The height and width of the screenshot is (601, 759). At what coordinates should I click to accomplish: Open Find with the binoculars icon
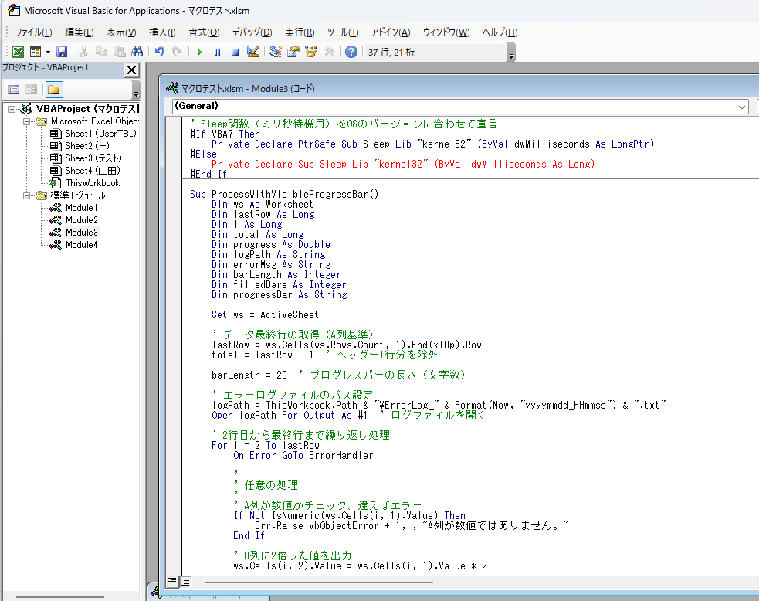click(137, 52)
